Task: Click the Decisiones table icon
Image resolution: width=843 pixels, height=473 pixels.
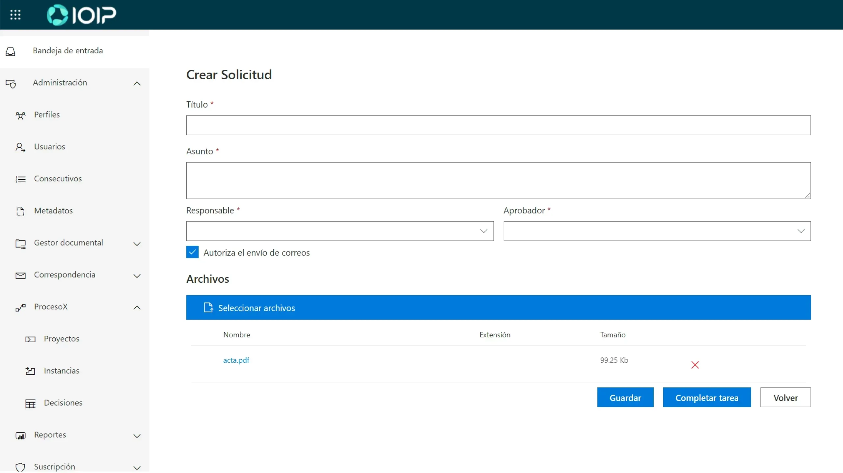Action: click(x=30, y=403)
